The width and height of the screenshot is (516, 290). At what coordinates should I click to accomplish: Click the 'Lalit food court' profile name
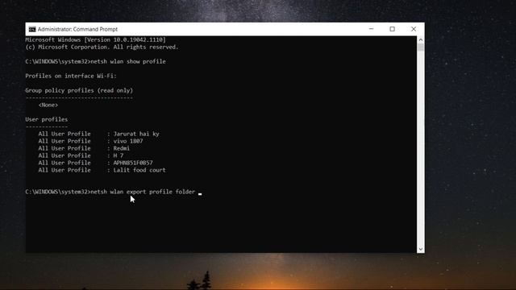click(139, 170)
